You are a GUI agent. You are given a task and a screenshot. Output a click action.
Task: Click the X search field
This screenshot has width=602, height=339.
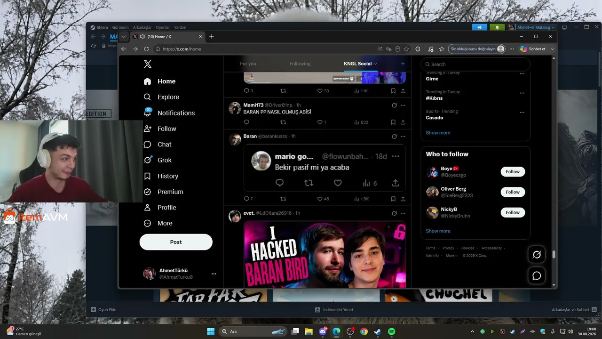475,64
